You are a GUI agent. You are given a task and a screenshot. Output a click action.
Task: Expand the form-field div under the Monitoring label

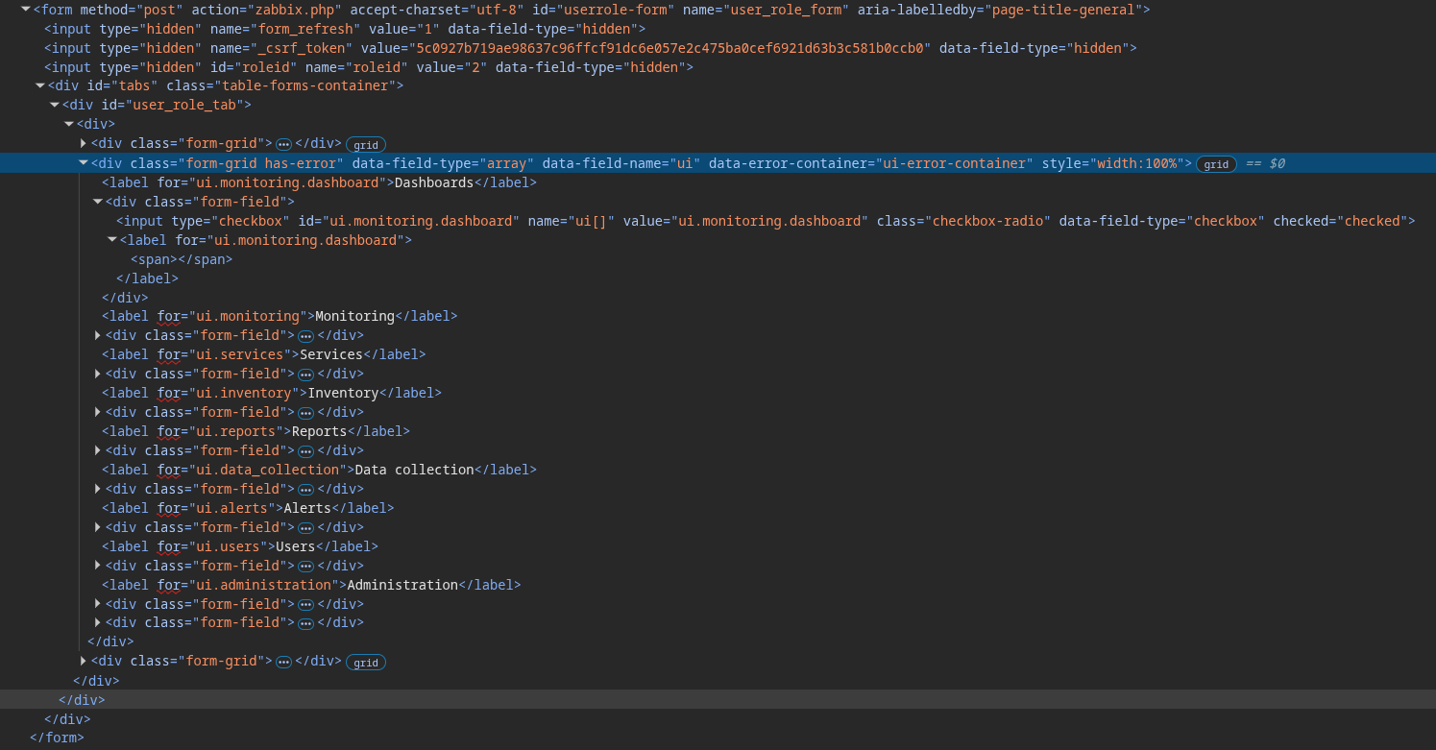pos(98,335)
